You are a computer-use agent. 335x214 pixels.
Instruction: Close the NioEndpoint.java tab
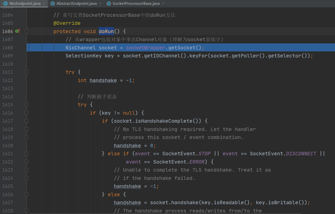click(x=44, y=4)
